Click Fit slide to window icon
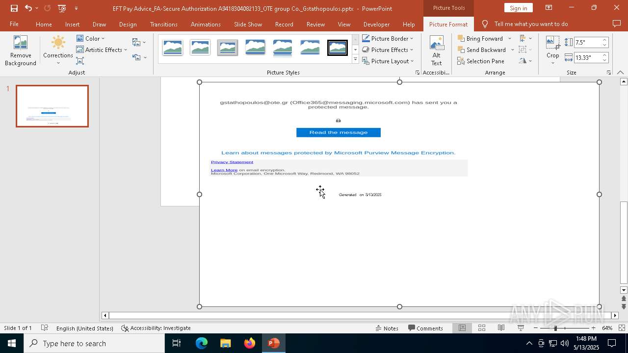628x353 pixels. coord(622,328)
